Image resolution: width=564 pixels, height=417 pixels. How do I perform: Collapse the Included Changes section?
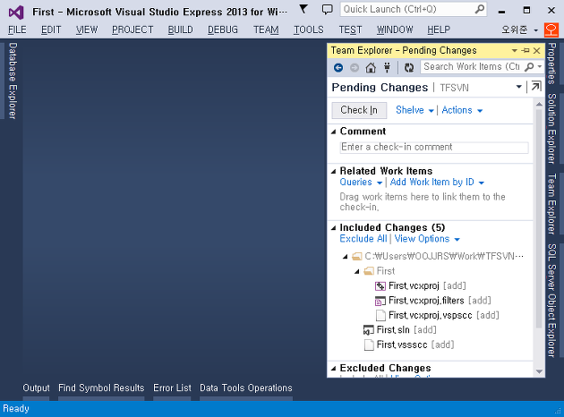pos(333,228)
